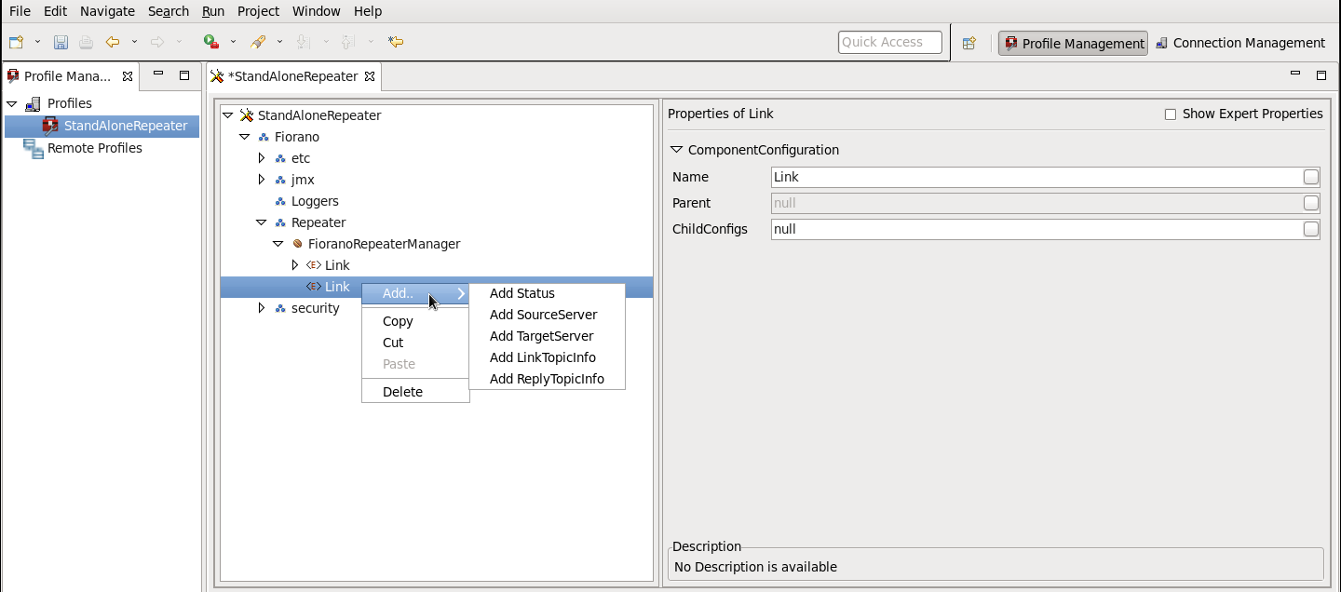This screenshot has height=592, width=1341.
Task: Click the security node icon
Action: 280,308
